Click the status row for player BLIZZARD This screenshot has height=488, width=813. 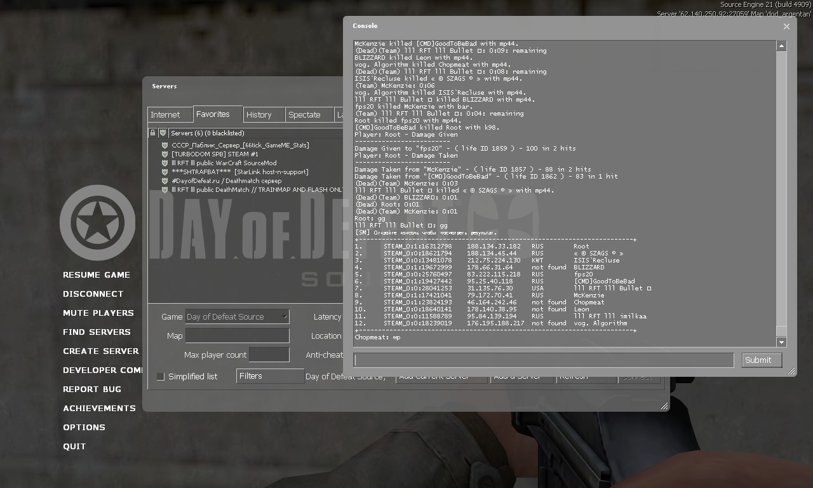480,268
